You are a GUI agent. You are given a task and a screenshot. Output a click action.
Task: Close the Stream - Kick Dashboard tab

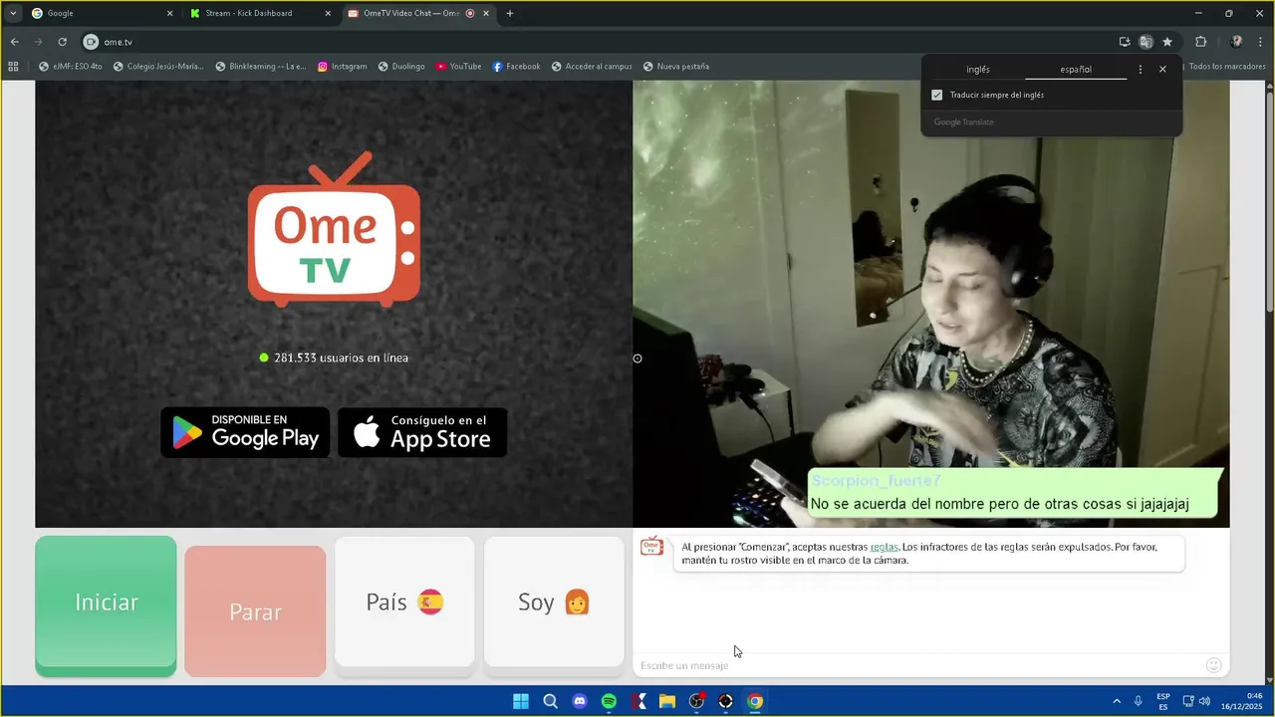328,13
